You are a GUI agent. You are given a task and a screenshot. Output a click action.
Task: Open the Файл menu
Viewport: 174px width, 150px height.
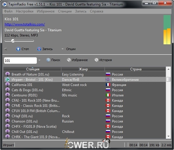pyautogui.click(x=8, y=11)
